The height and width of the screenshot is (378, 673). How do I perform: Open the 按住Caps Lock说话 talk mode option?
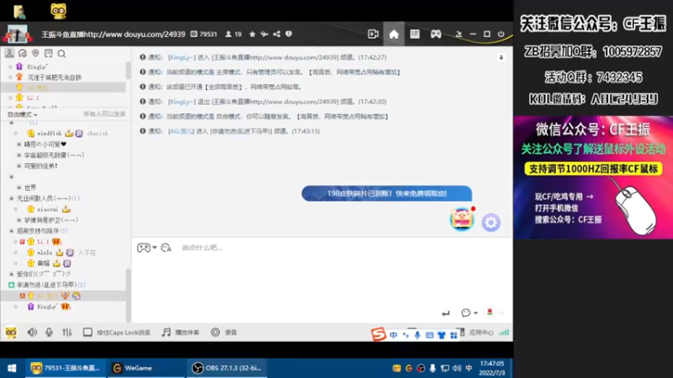tap(116, 332)
